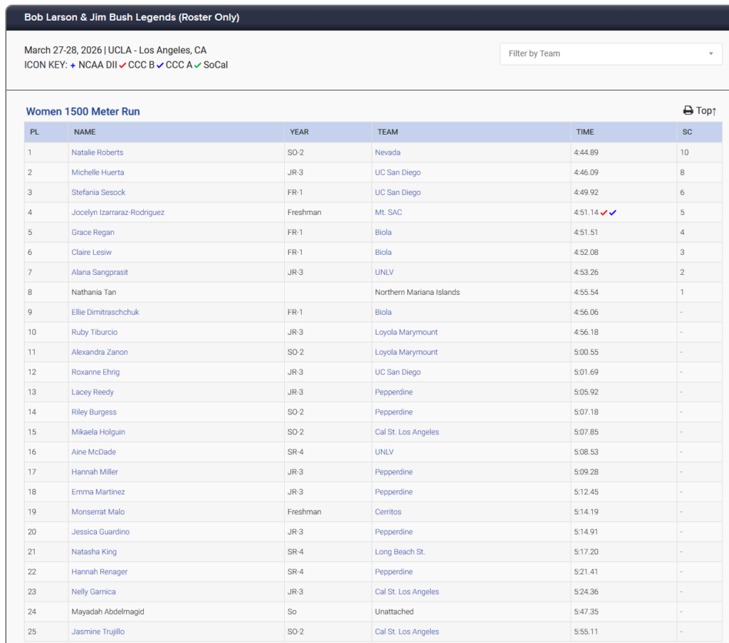Click the blue checkmark next to 4:51.14
The image size is (729, 643).
point(613,212)
